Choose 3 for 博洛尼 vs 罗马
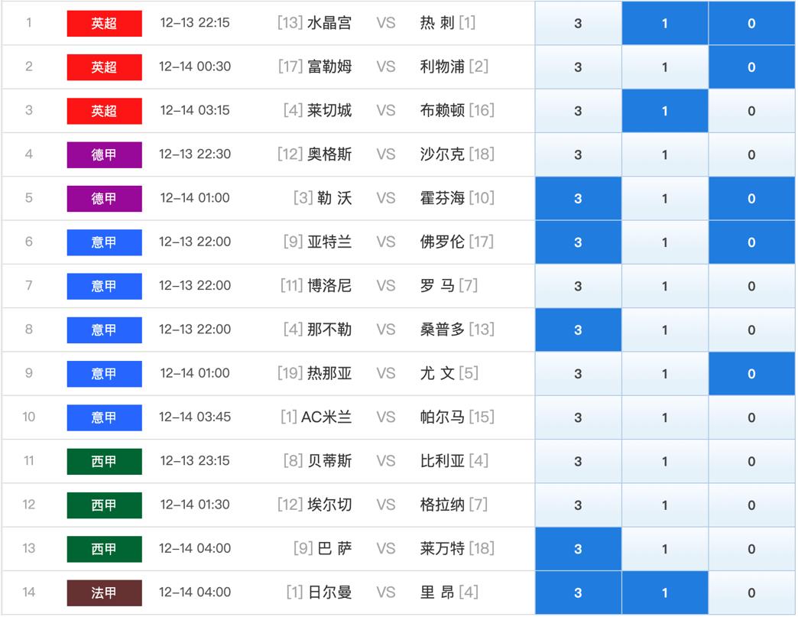798x617 pixels. [x=578, y=286]
